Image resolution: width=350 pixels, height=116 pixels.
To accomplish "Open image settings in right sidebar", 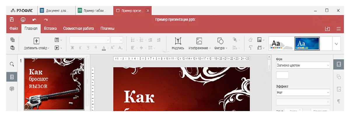I will [339, 89].
